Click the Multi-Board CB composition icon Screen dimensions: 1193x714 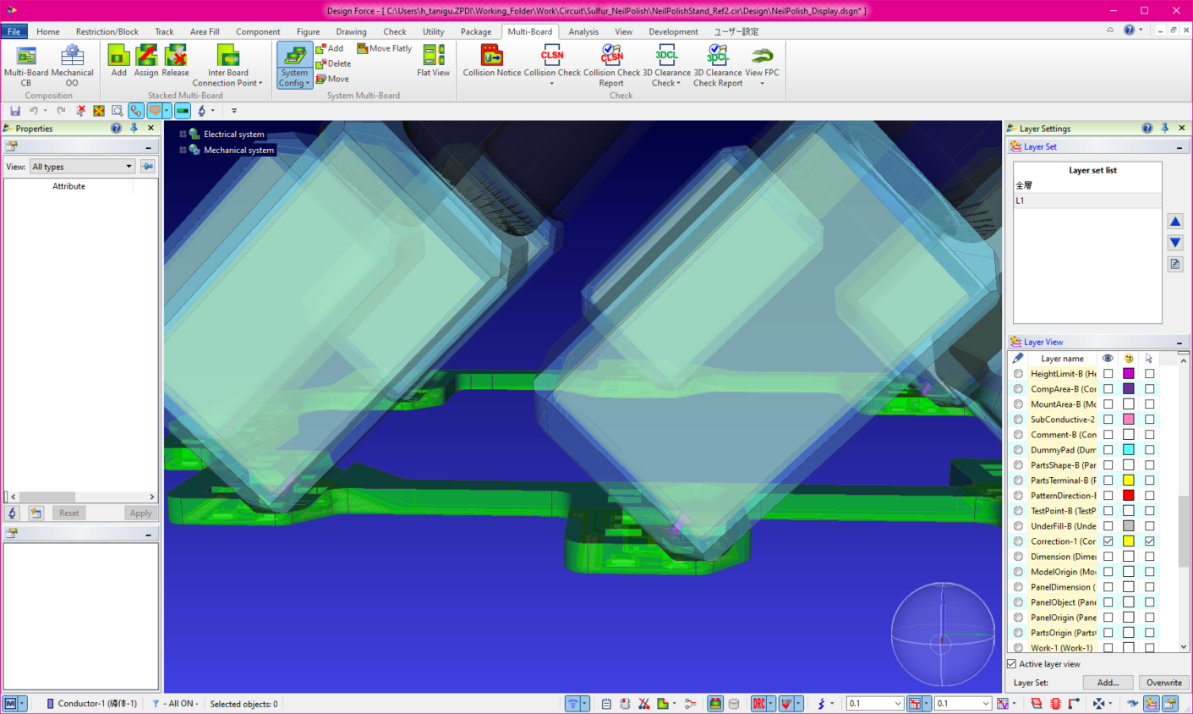point(26,65)
